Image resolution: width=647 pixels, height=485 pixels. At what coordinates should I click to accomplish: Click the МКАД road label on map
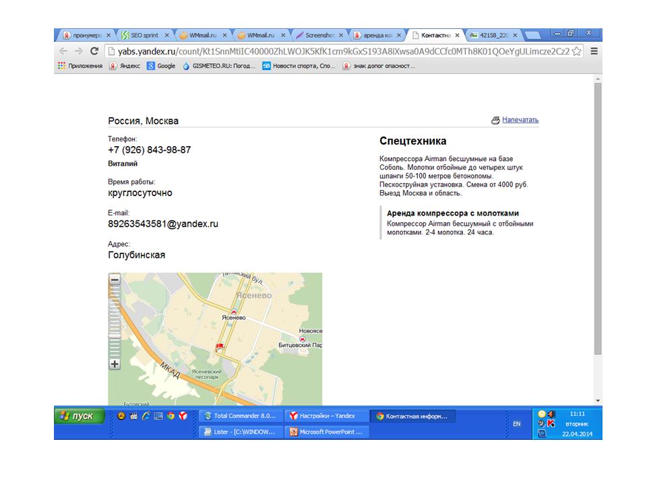click(x=170, y=370)
